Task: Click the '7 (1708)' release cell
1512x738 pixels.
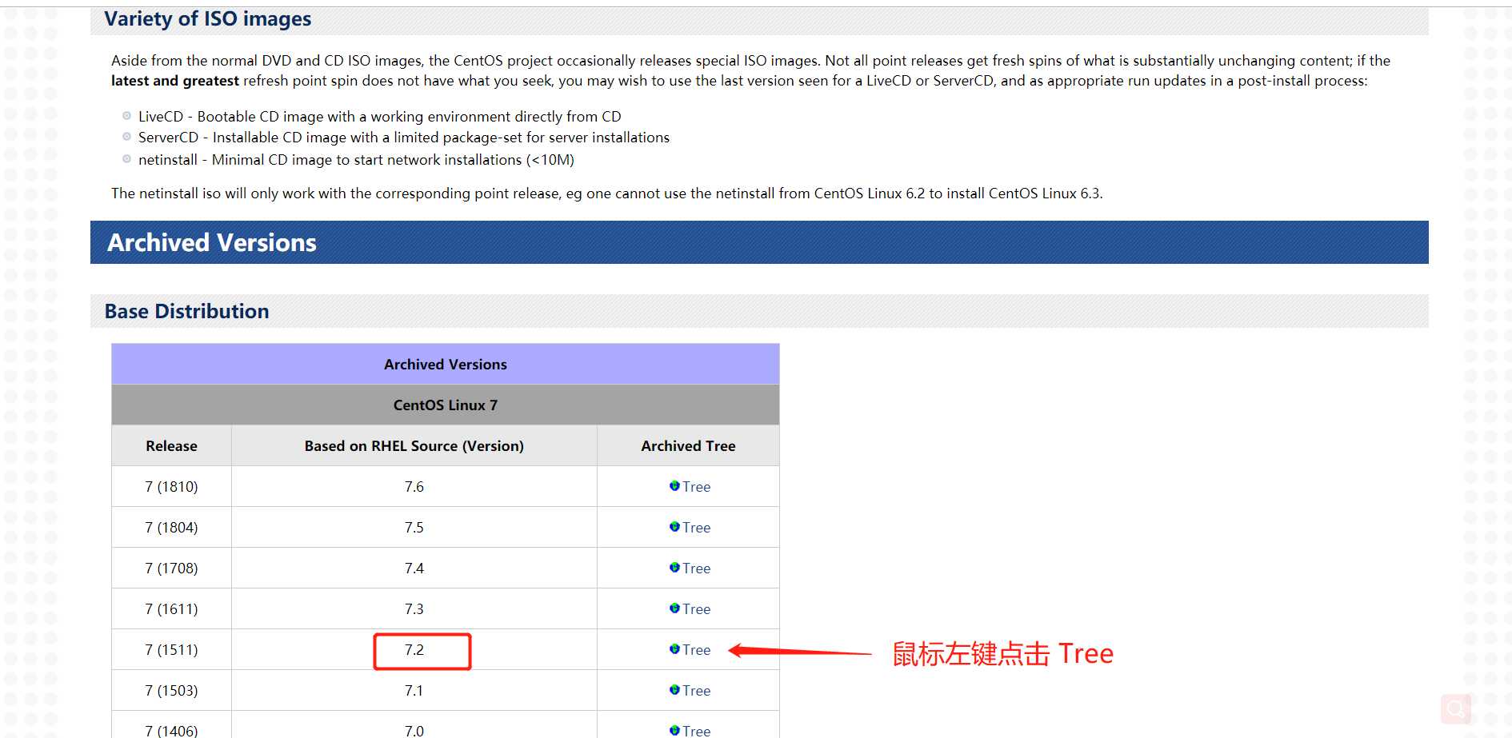Action: click(x=171, y=568)
